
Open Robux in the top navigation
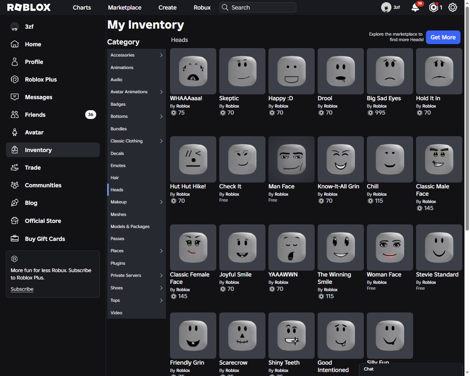(202, 7)
